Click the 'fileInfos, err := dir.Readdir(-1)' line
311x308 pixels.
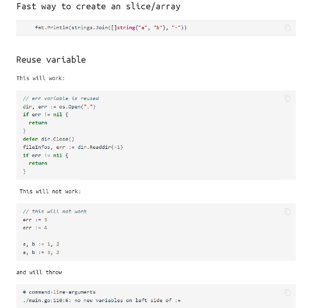pos(73,147)
